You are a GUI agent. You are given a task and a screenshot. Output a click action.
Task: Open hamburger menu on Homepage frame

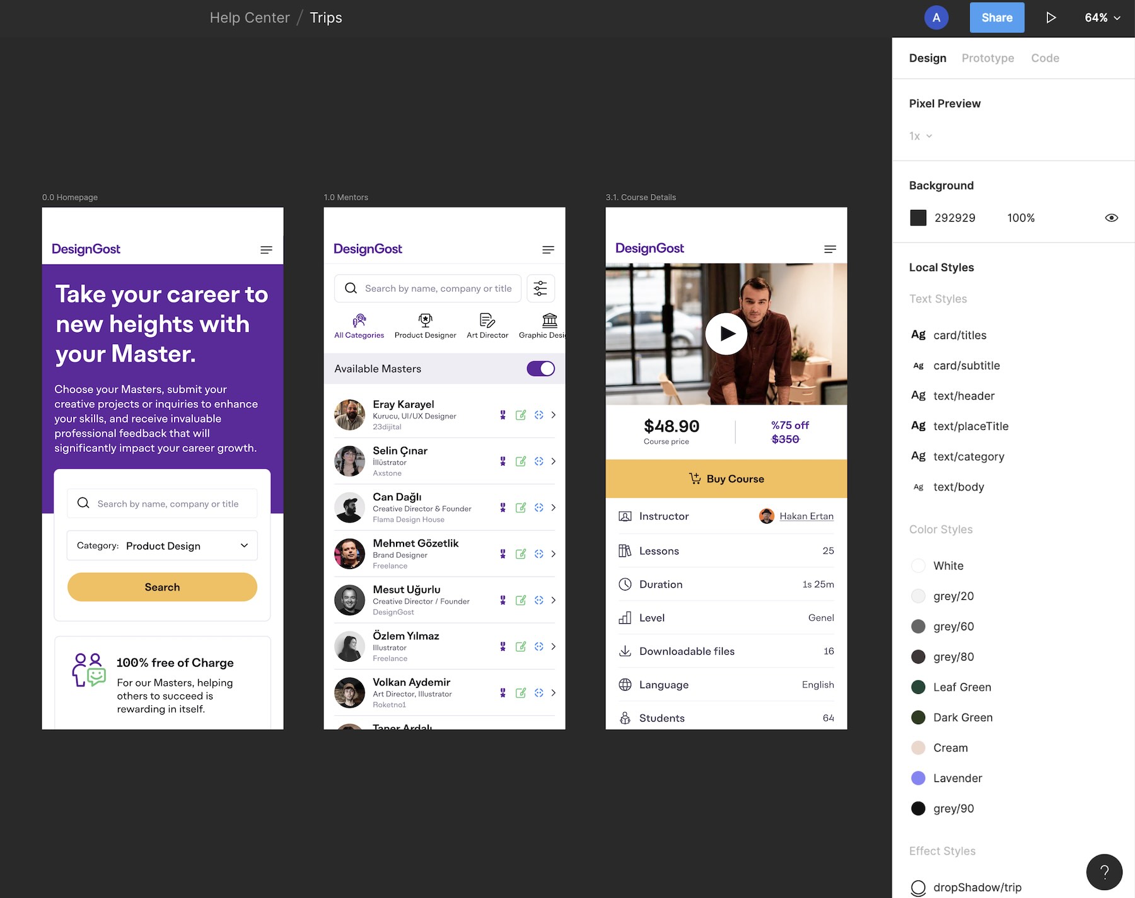[266, 250]
